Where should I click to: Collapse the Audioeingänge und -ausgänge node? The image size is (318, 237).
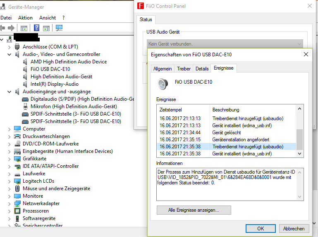10,92
